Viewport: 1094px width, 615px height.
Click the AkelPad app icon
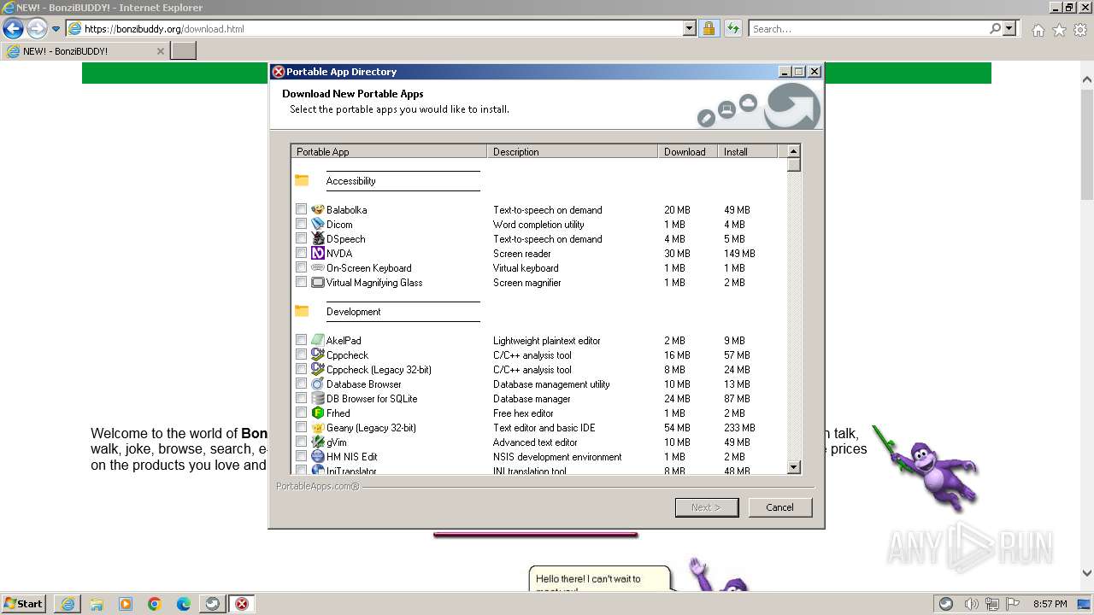317,341
